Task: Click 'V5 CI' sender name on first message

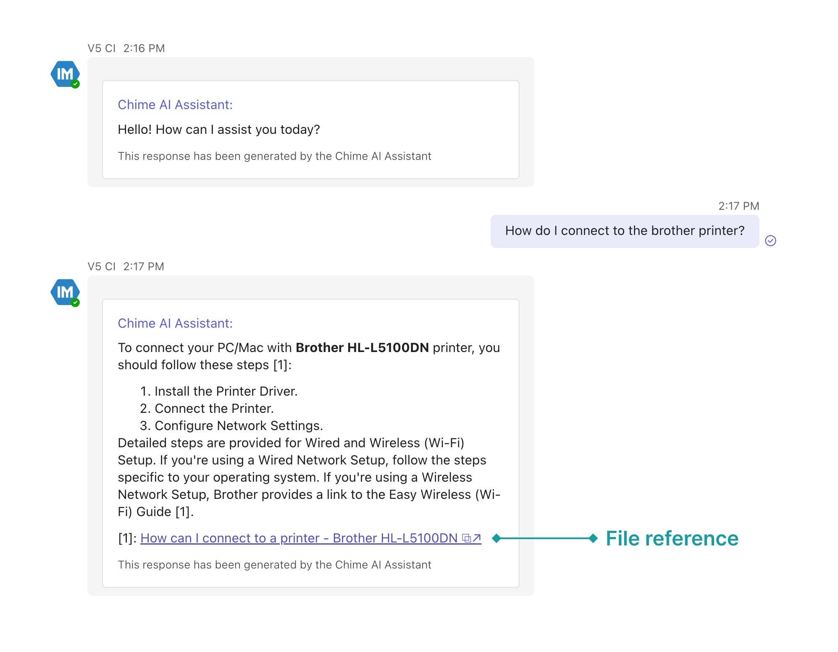Action: 101,48
